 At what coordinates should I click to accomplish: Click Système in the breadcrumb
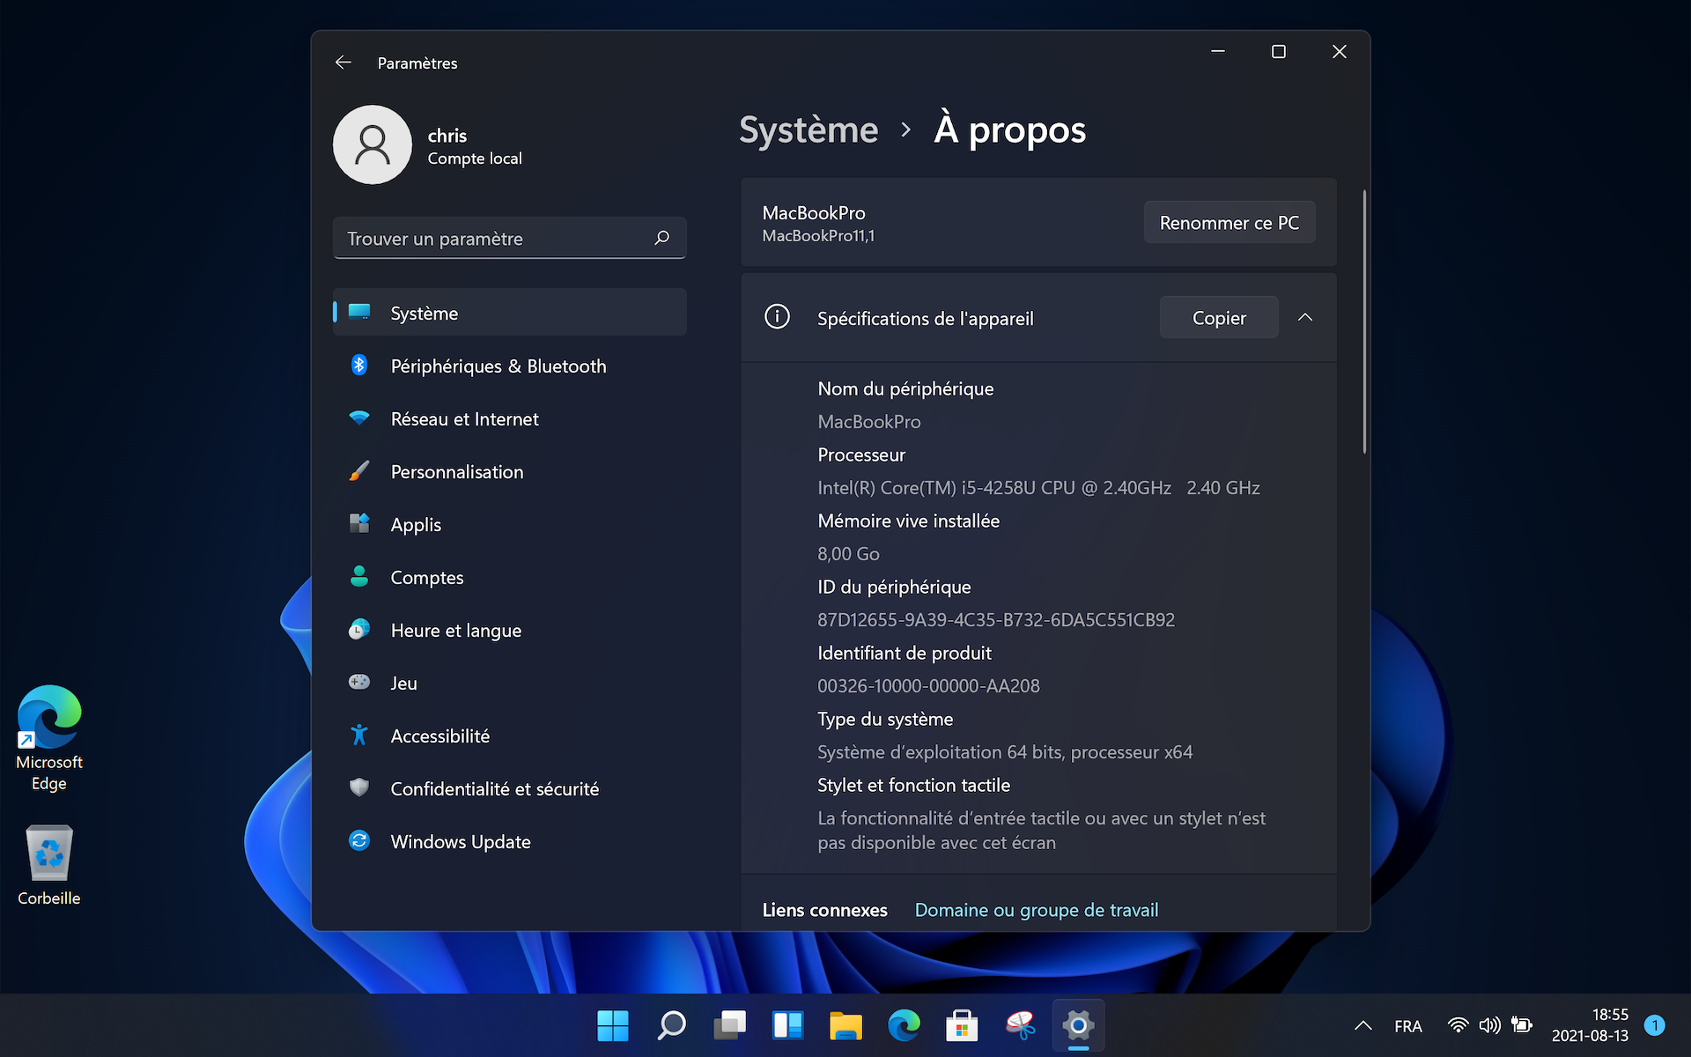coord(809,130)
